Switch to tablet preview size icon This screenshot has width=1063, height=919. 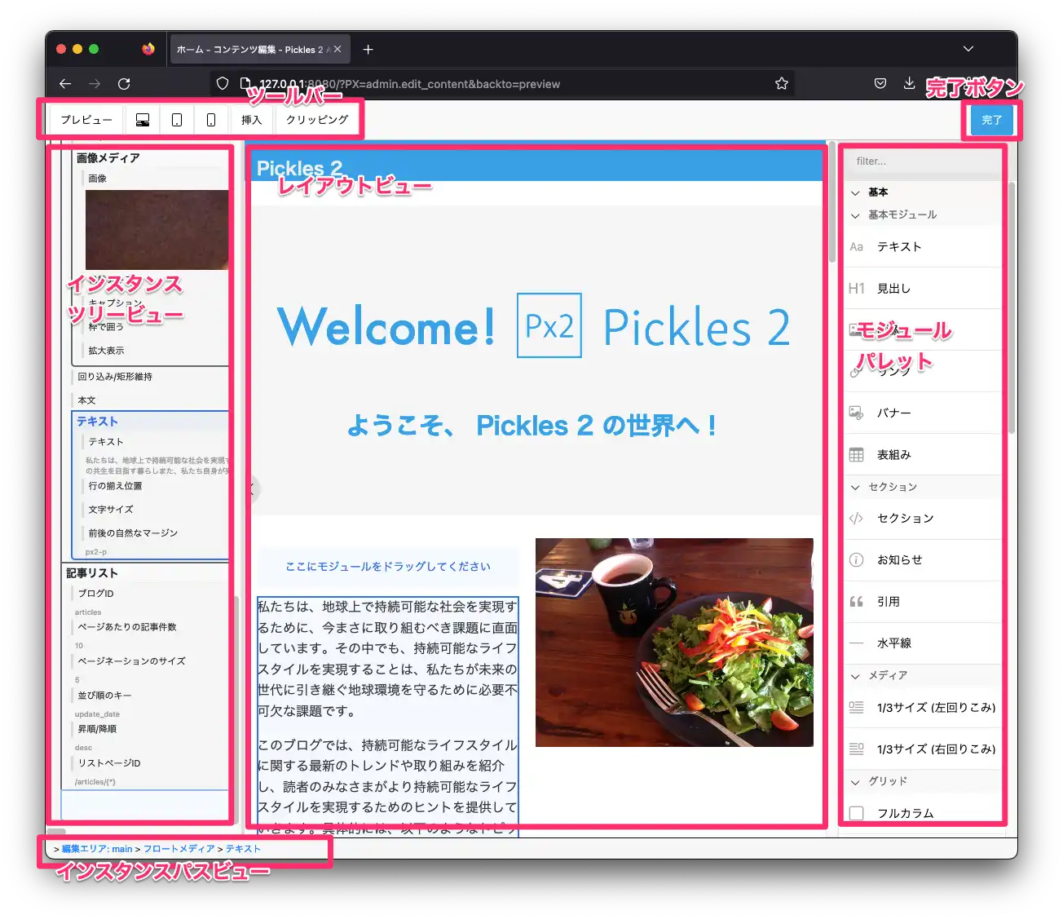point(177,120)
